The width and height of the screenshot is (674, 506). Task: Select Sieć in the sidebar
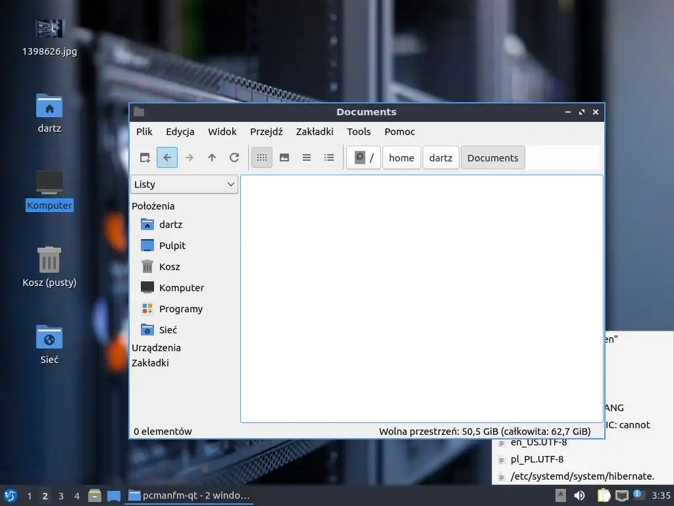click(x=168, y=330)
